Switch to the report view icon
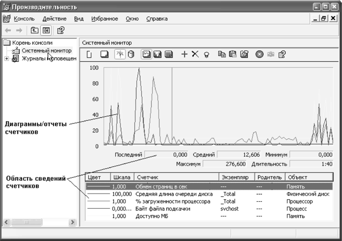Image resolution: width=342 pixels, height=241 pixels. click(x=169, y=54)
